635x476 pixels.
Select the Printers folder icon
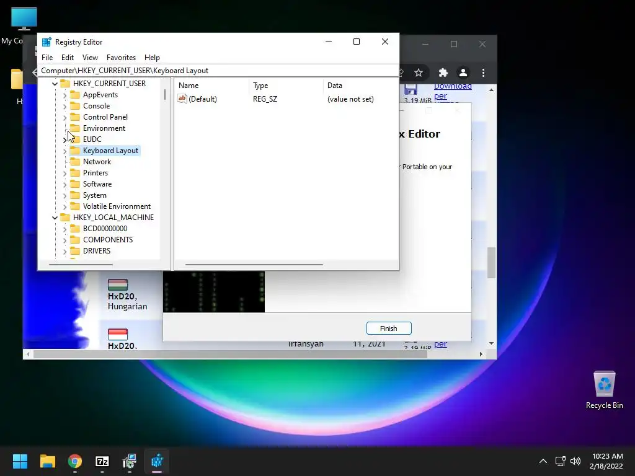pos(75,173)
